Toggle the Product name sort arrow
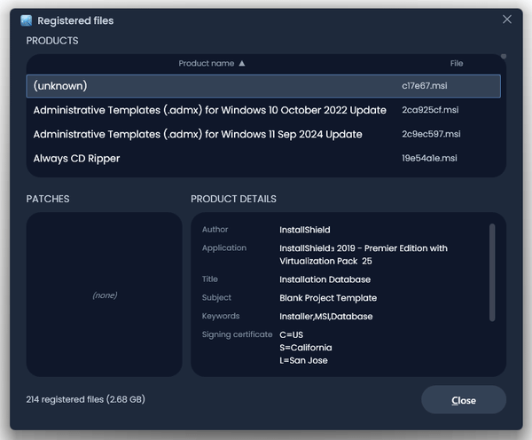The image size is (532, 440). point(241,64)
